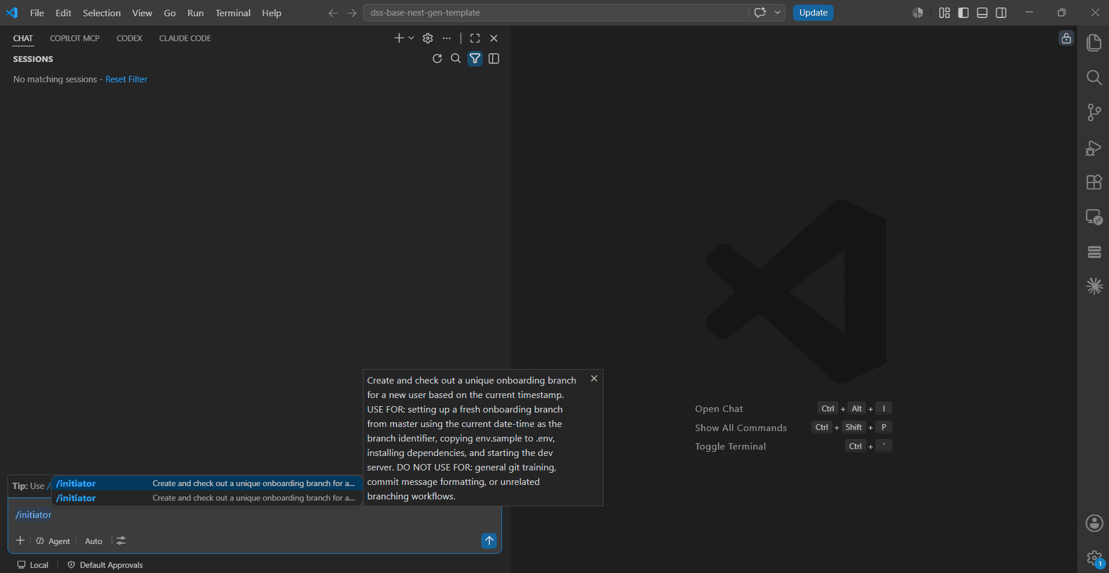
Task: Open the View menu
Action: (142, 13)
